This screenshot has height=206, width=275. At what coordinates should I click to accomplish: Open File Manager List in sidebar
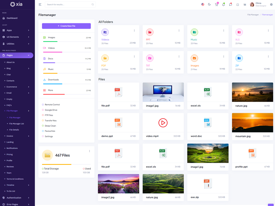click(16, 124)
